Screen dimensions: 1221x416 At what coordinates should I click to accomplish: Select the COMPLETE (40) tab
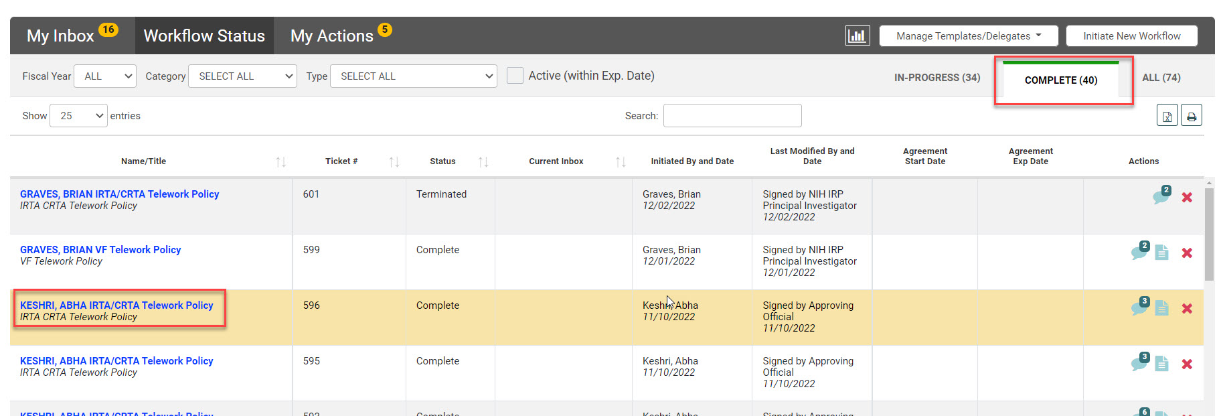pos(1061,80)
